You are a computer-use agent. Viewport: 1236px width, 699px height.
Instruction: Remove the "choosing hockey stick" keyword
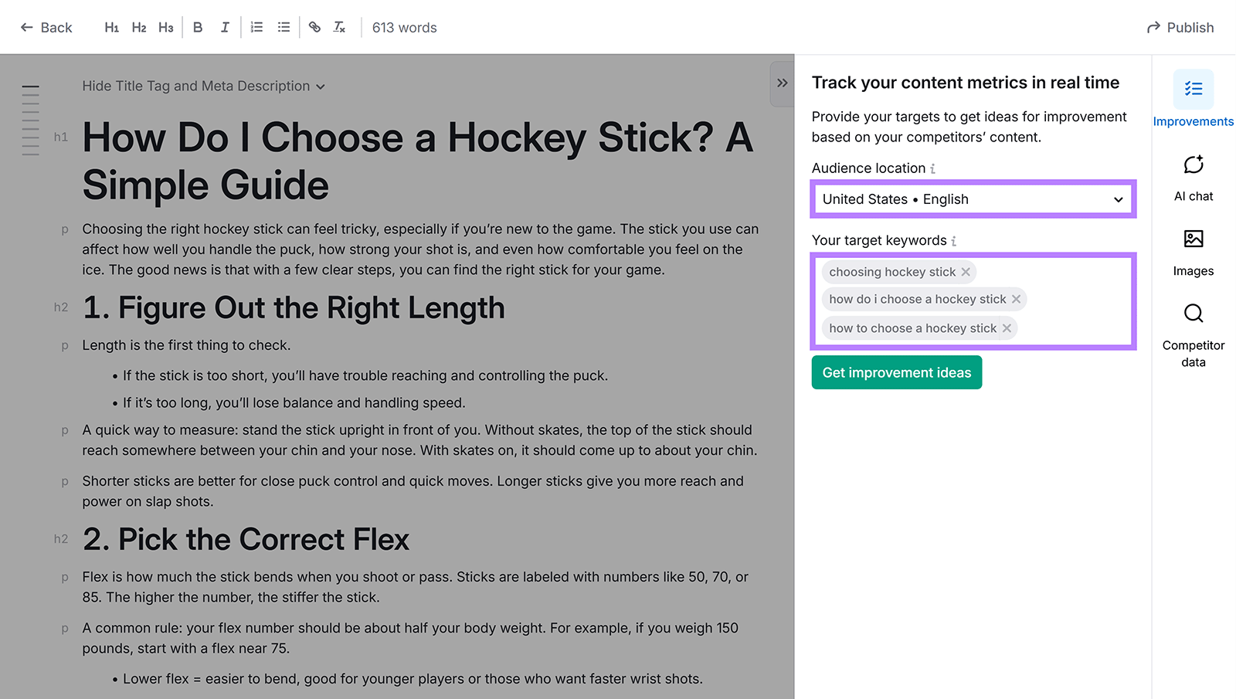pos(966,272)
